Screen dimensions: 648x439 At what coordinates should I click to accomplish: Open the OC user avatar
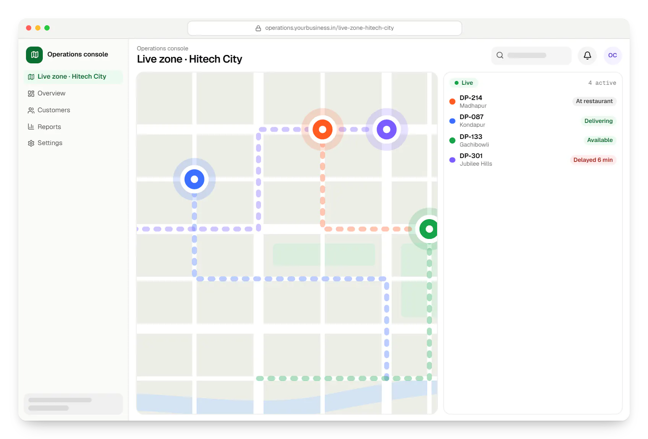pos(612,55)
